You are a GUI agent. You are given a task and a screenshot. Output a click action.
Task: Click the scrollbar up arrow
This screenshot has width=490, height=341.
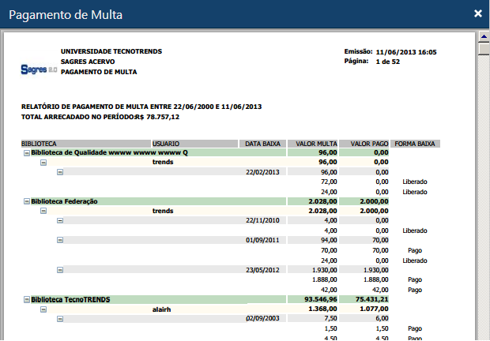tap(483, 36)
